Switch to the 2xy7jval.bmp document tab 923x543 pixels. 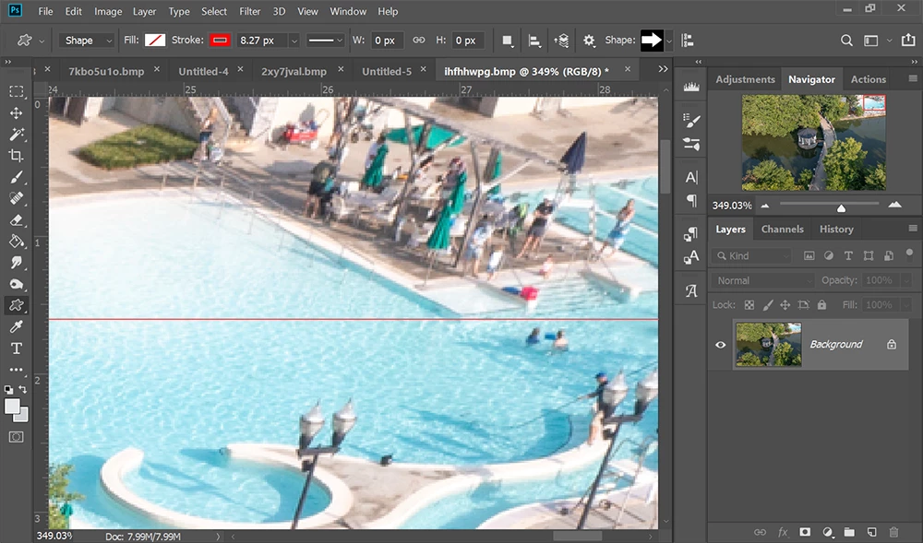294,71
